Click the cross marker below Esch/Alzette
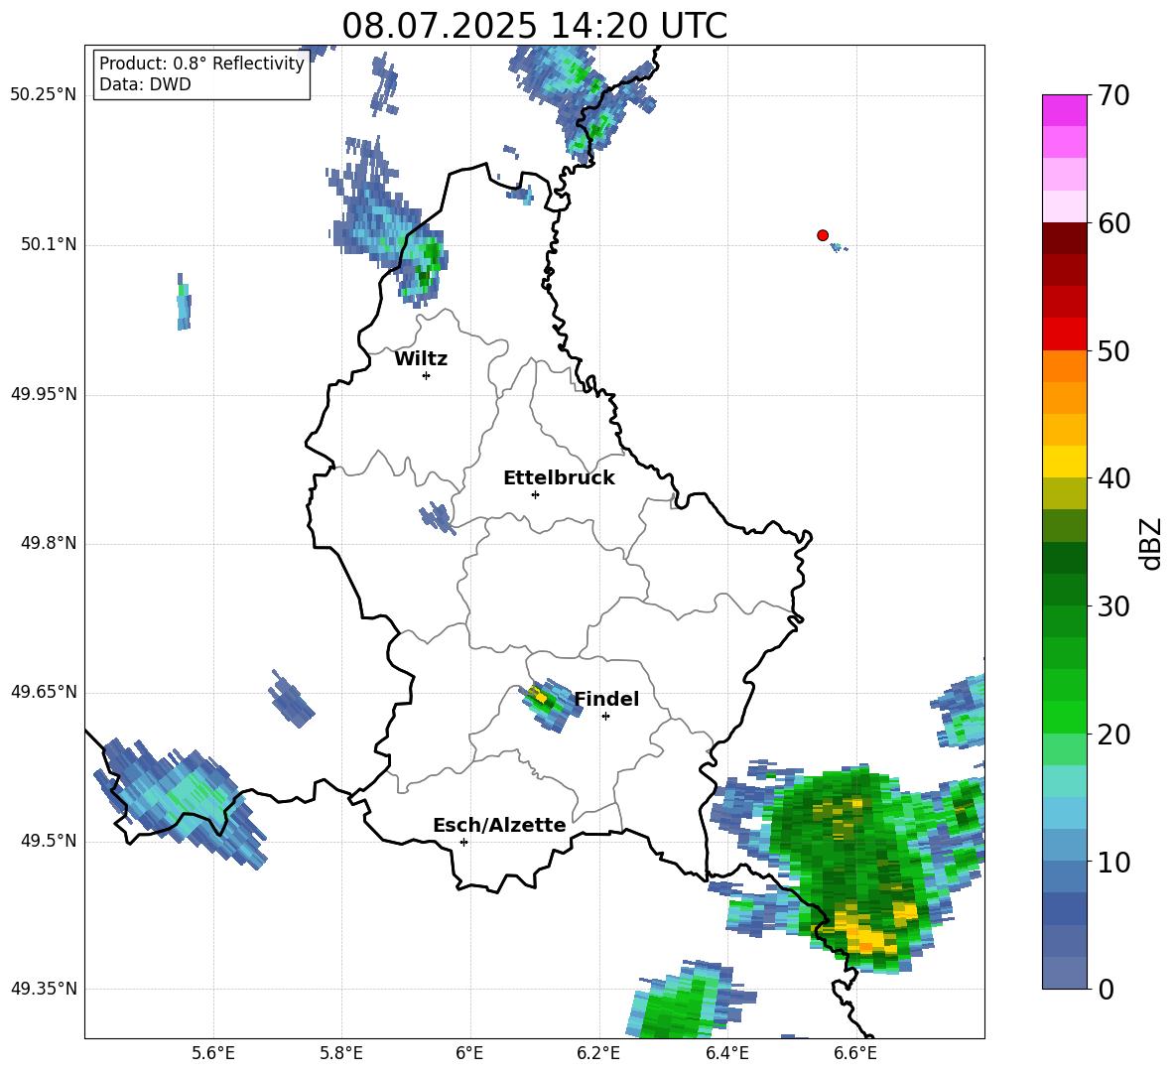Image resolution: width=1175 pixels, height=1073 pixels. click(463, 842)
